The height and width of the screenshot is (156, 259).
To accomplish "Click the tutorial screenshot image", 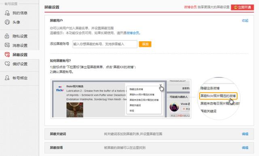I will [x=121, y=99].
